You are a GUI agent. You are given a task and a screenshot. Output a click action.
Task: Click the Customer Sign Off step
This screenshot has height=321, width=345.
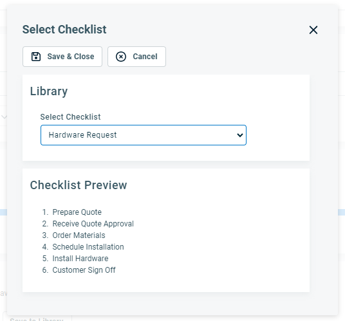tap(84, 270)
